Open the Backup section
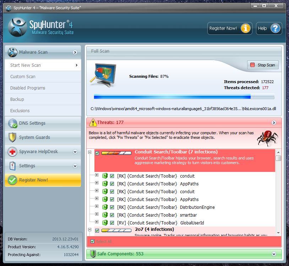 (x=43, y=99)
